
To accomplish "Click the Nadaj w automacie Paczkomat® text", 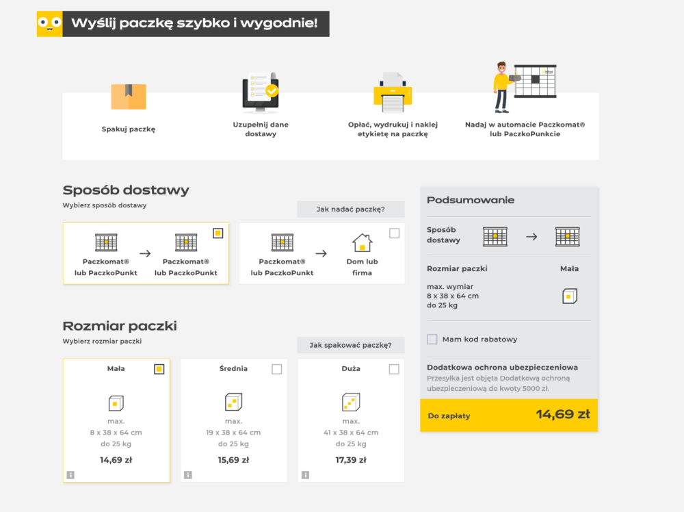I will pos(525,129).
